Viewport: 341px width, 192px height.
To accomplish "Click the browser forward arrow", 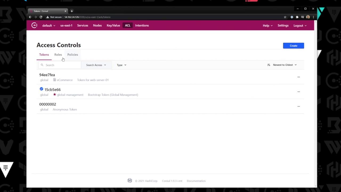I will pos(35,17).
